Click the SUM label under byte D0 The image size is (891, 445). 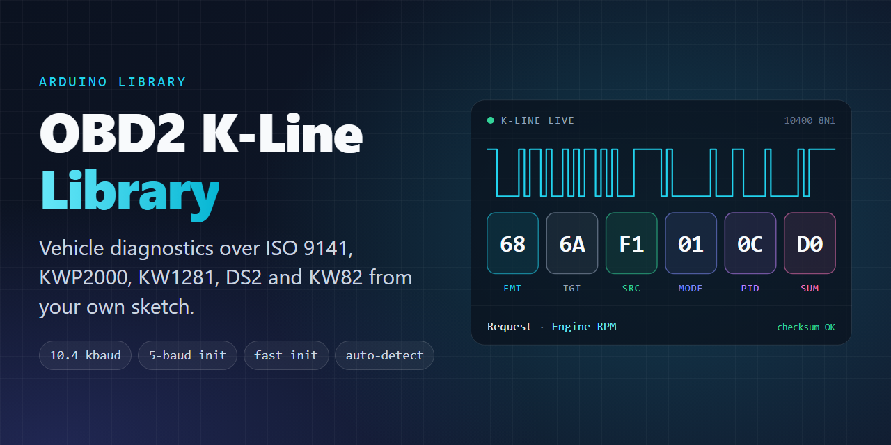click(810, 288)
